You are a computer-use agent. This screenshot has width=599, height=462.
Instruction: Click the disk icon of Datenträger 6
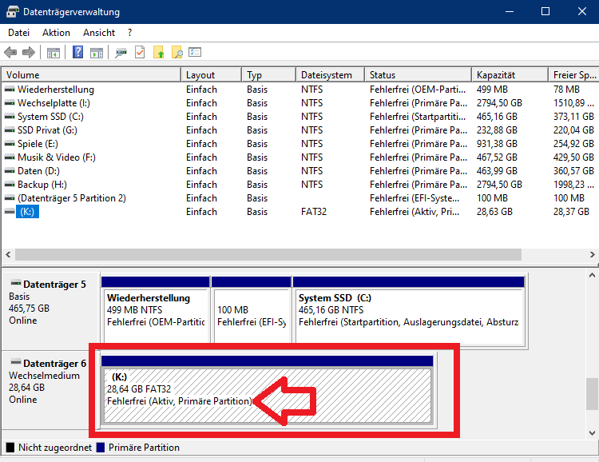click(16, 362)
